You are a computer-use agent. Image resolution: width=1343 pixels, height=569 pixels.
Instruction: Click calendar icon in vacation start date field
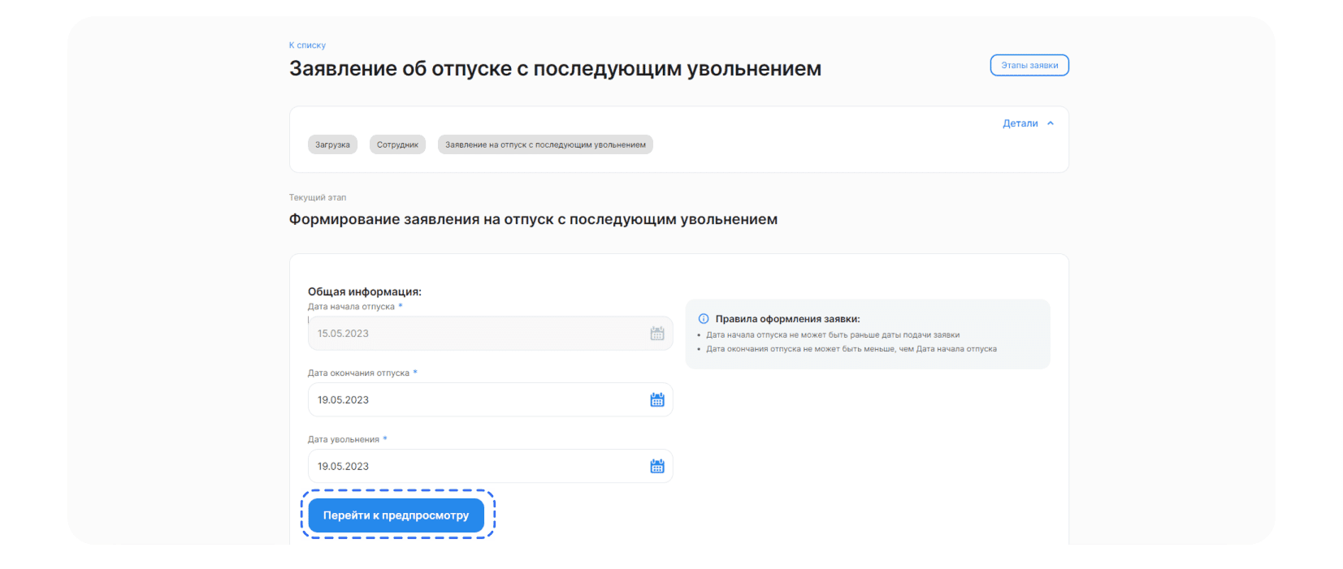(x=656, y=334)
